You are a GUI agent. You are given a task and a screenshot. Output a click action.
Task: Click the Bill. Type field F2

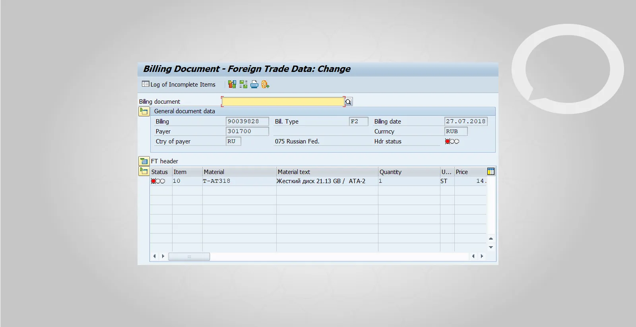pyautogui.click(x=359, y=121)
